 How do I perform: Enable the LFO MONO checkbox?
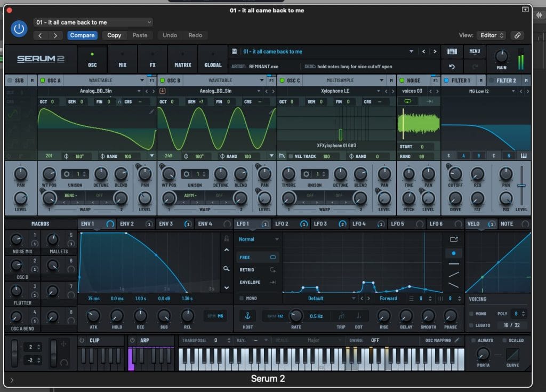tap(242, 298)
